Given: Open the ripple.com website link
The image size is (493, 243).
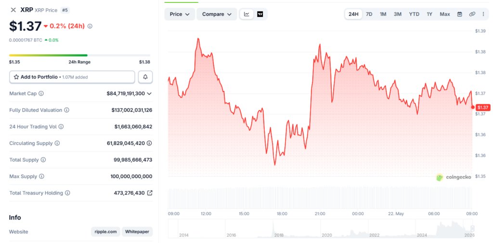Looking at the screenshot, I should point(105,231).
